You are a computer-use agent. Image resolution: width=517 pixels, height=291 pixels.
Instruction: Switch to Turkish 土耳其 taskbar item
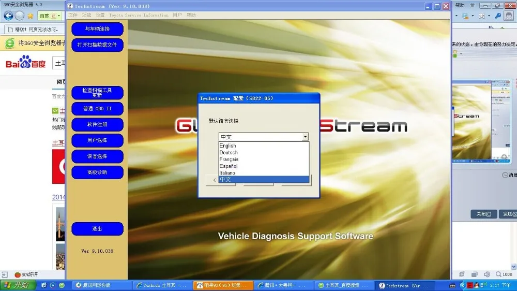tap(161, 285)
